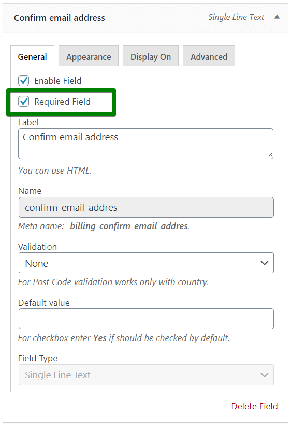Click the Enable Field label text
The image size is (291, 425).
[57, 81]
